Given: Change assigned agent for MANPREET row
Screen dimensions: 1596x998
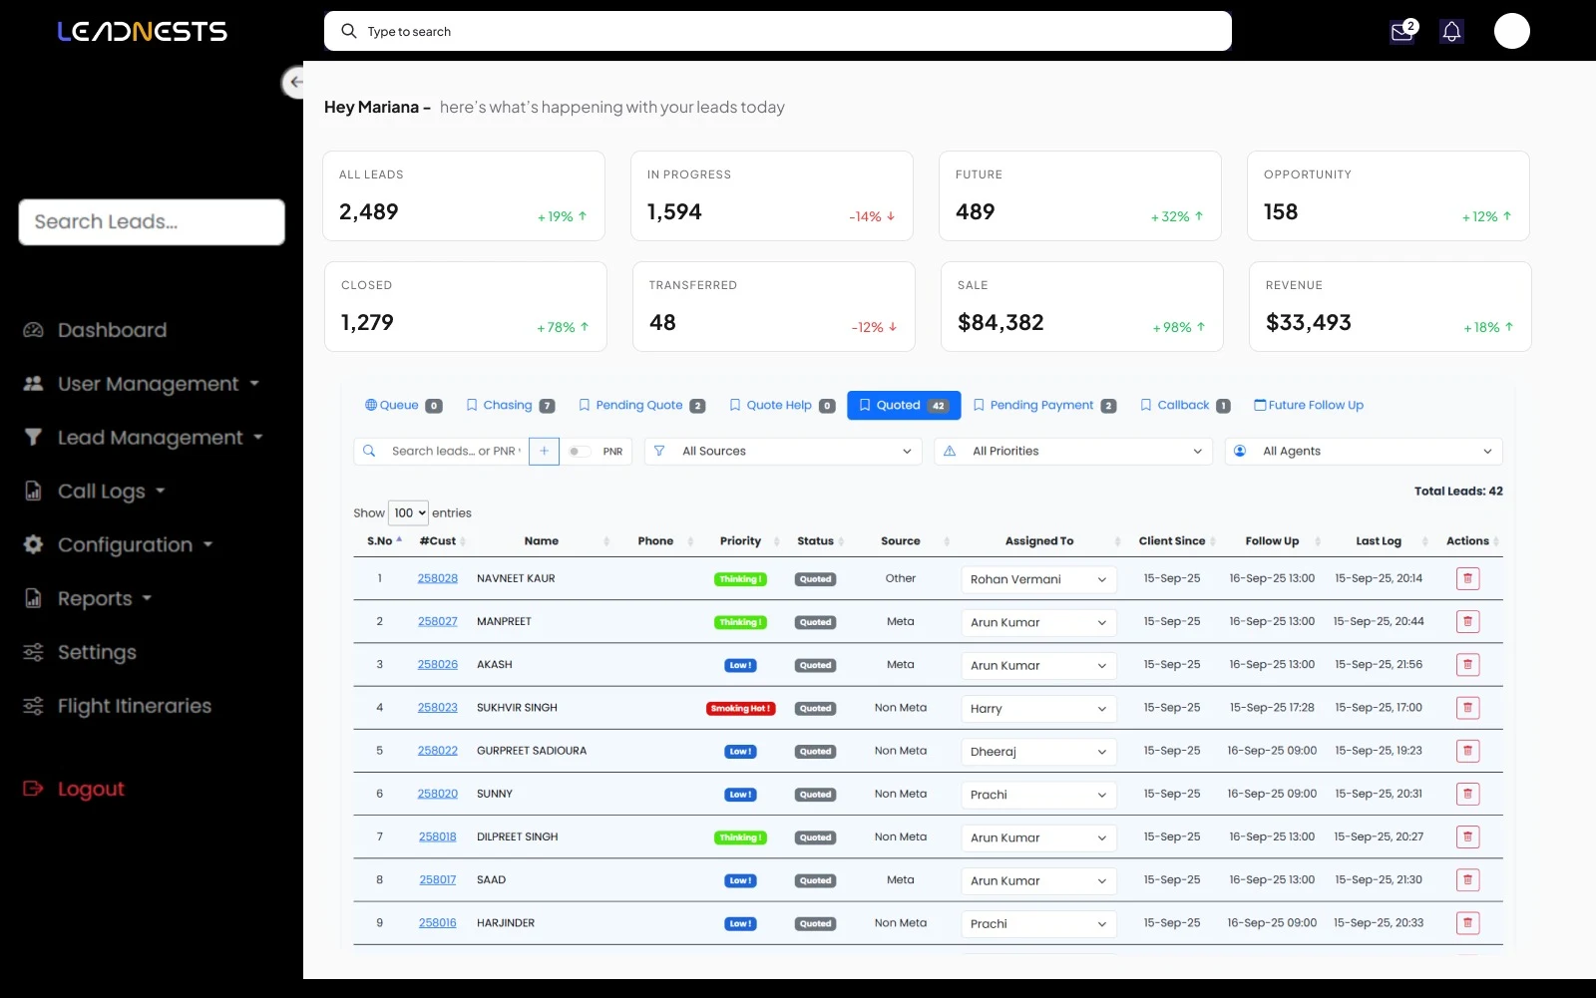Looking at the screenshot, I should pyautogui.click(x=1037, y=623).
